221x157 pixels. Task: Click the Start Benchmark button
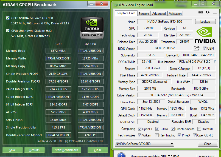pos(66,150)
